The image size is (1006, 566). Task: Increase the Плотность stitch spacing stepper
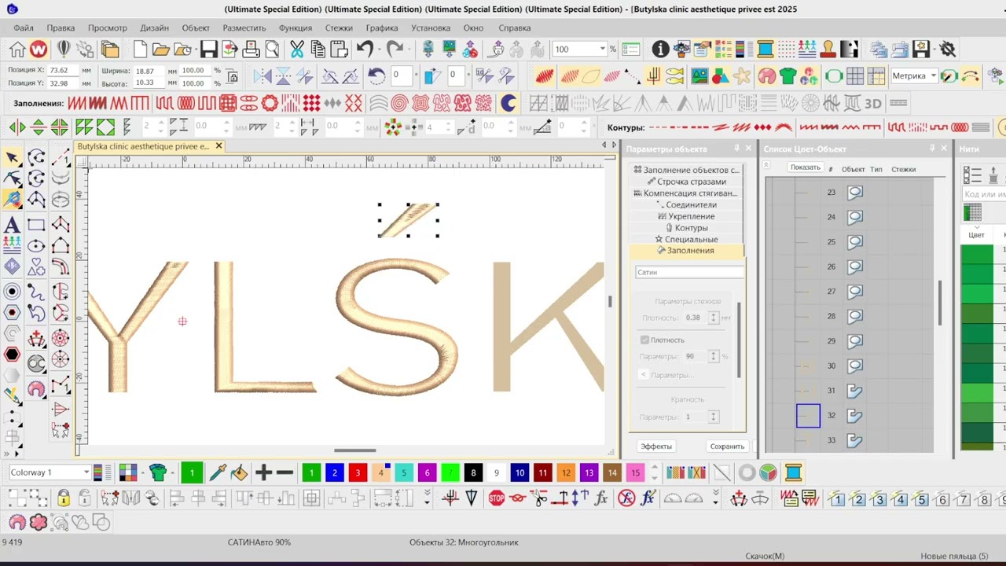pyautogui.click(x=714, y=314)
